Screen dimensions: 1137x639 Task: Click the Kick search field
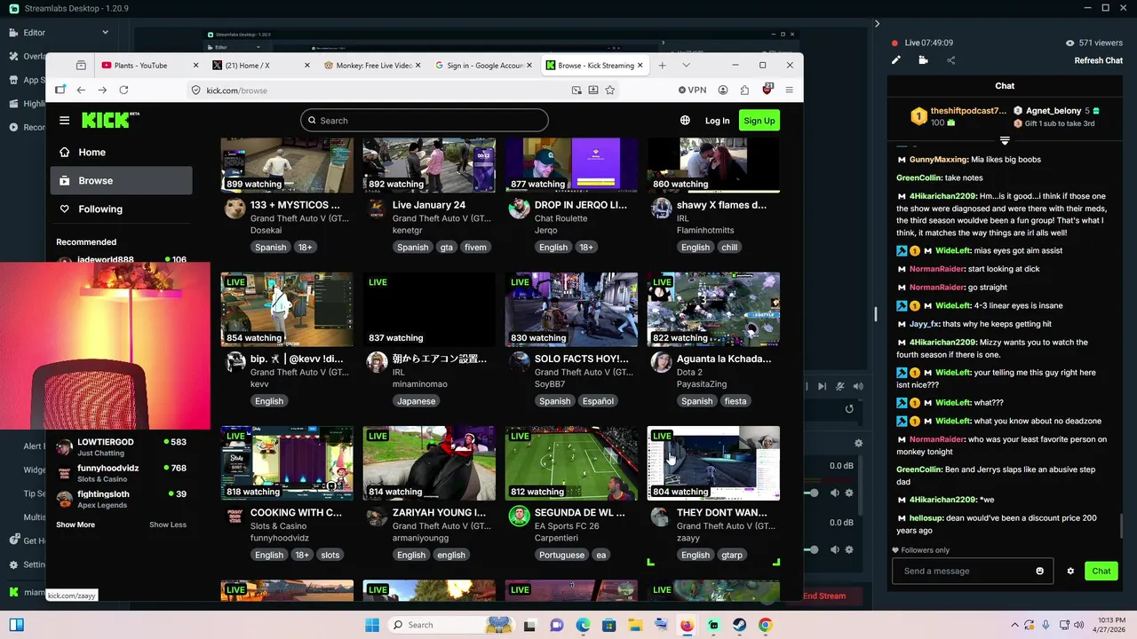(x=425, y=121)
